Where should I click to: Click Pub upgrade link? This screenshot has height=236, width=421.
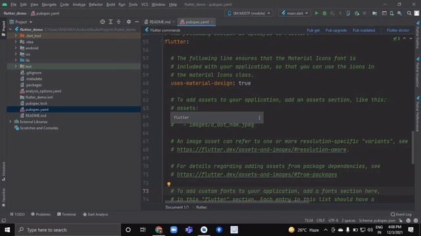336,30
